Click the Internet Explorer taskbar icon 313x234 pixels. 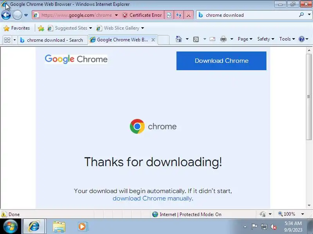[x=34, y=227]
